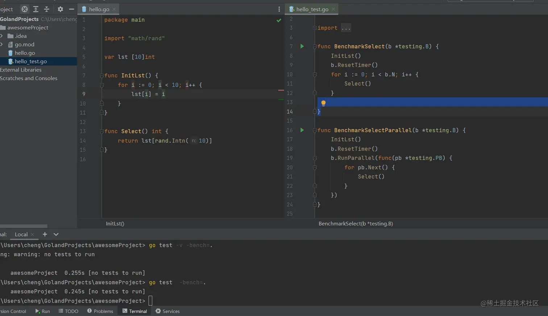The height and width of the screenshot is (316, 548).
Task: Click line number 9 in hello.go gutter
Action: coord(84,94)
